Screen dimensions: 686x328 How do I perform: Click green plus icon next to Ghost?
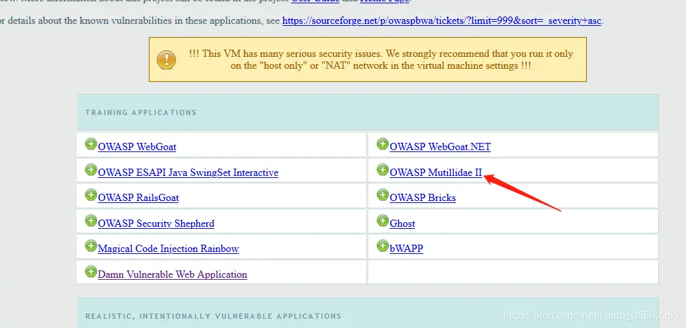(383, 221)
